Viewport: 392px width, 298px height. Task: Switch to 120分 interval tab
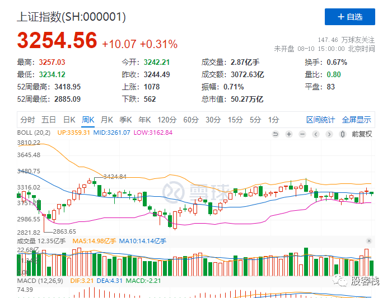[167, 120]
